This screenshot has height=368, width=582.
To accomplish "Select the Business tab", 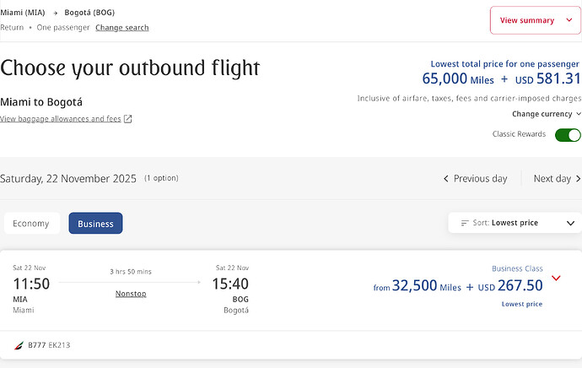I will point(95,223).
